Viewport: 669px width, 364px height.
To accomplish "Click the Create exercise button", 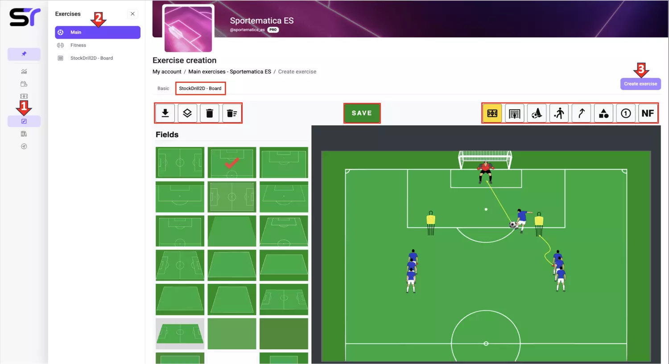I will coord(640,84).
